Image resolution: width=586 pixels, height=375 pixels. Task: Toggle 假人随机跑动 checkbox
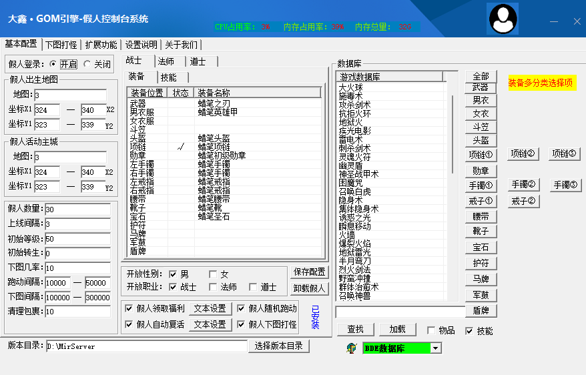241,308
